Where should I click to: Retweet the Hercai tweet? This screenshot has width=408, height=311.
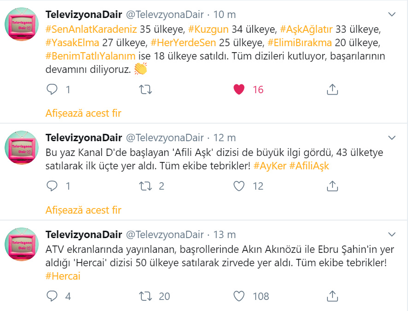pyautogui.click(x=146, y=296)
